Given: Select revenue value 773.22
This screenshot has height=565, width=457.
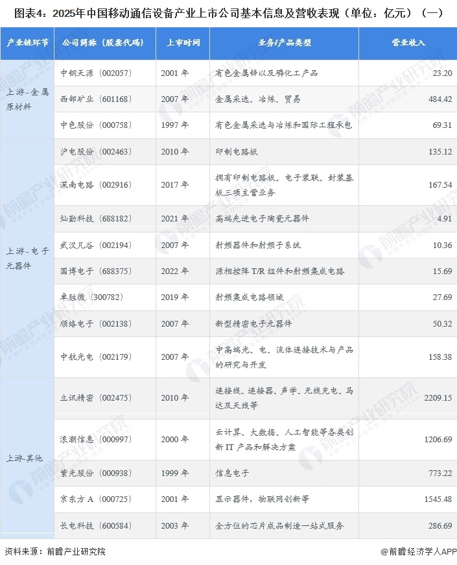Looking at the screenshot, I should coord(440,473).
